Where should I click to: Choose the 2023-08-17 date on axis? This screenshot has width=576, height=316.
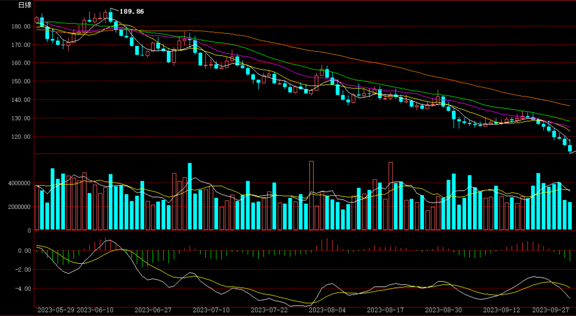[x=386, y=310]
